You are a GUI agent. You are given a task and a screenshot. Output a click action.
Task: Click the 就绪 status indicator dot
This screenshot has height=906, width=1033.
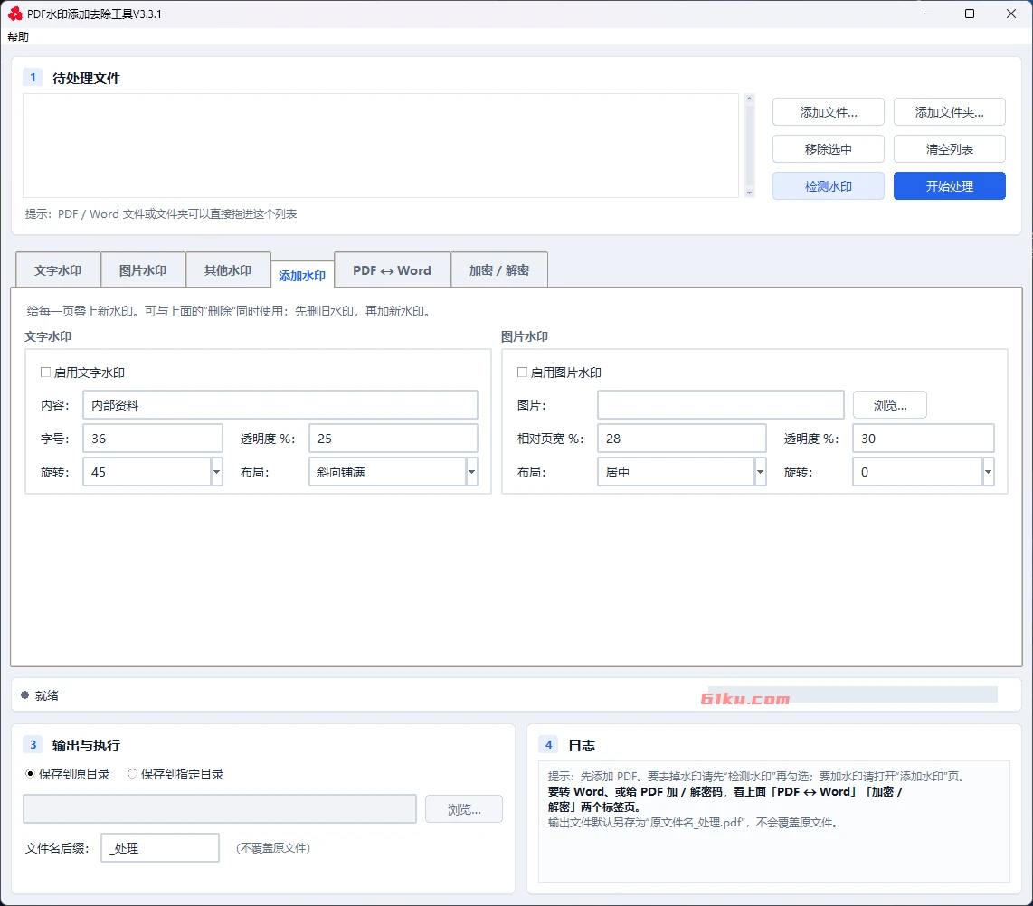(25, 695)
